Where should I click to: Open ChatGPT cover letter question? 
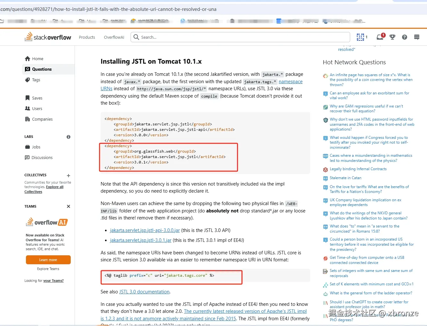369,304
